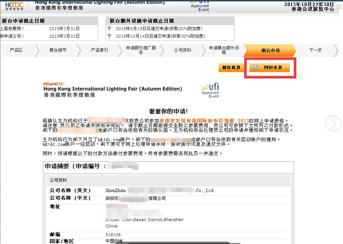343x244 pixels.
Task: Go to the 产品索引 step
Action: 99,50
